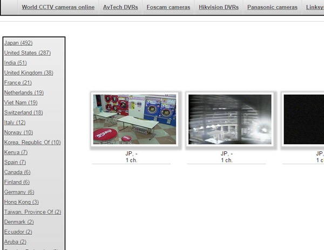Screen dimensions: 324x250
Task: Open laundromat camera thumbnail with Coca-Cola table
Action: click(134, 119)
